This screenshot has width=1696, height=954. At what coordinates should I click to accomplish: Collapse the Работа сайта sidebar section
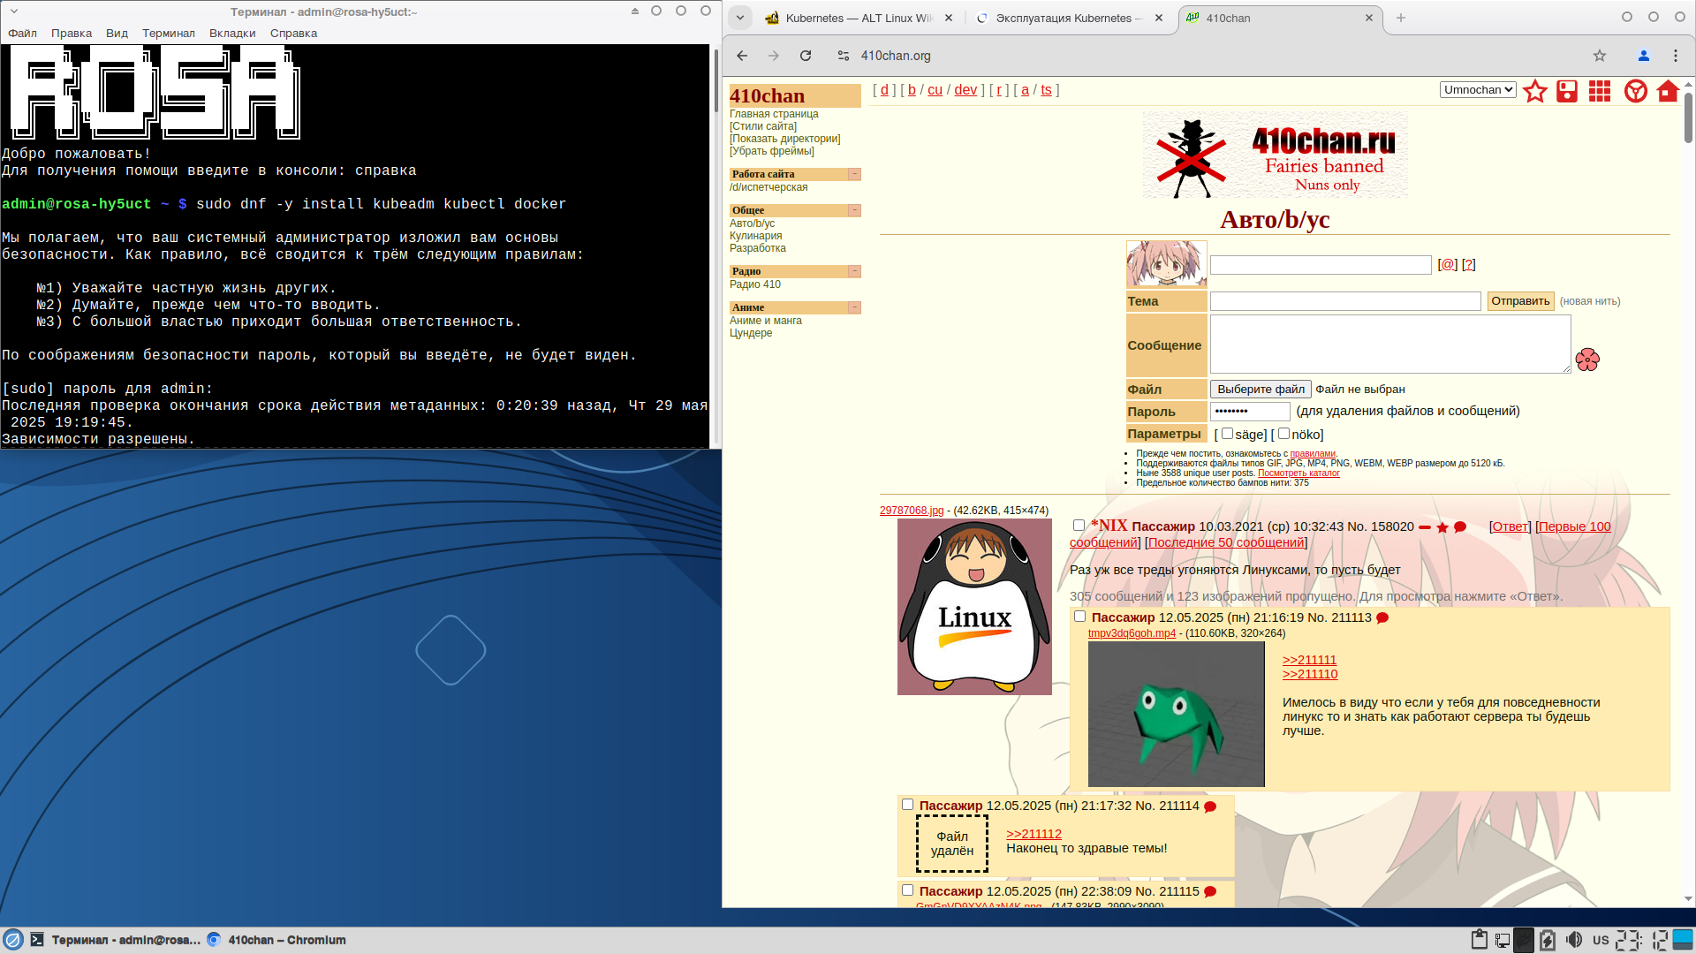854,174
